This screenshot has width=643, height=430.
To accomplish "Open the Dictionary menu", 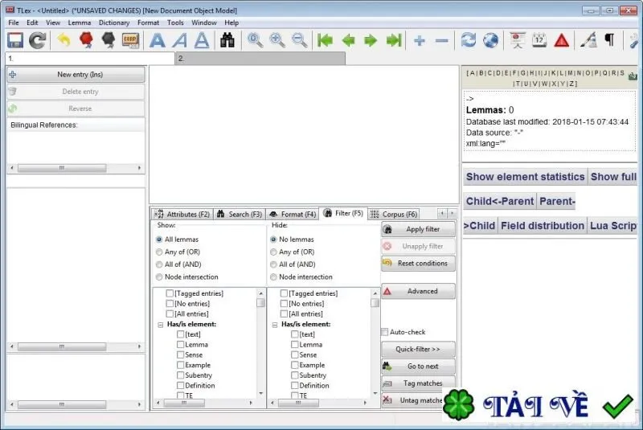I will click(114, 23).
